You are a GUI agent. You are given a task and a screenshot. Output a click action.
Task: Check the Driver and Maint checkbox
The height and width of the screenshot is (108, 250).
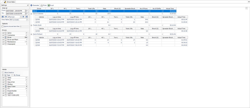point(6,39)
